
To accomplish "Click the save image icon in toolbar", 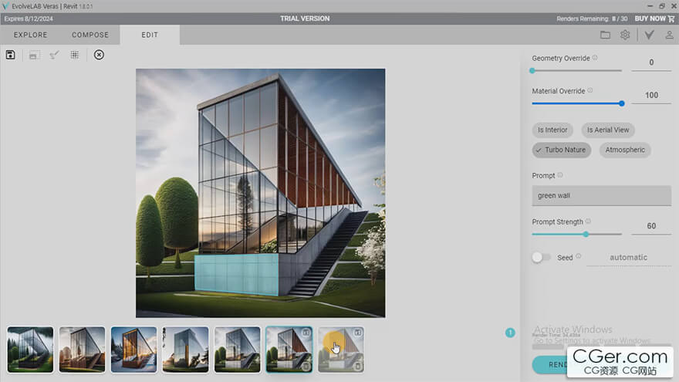I will tap(11, 55).
